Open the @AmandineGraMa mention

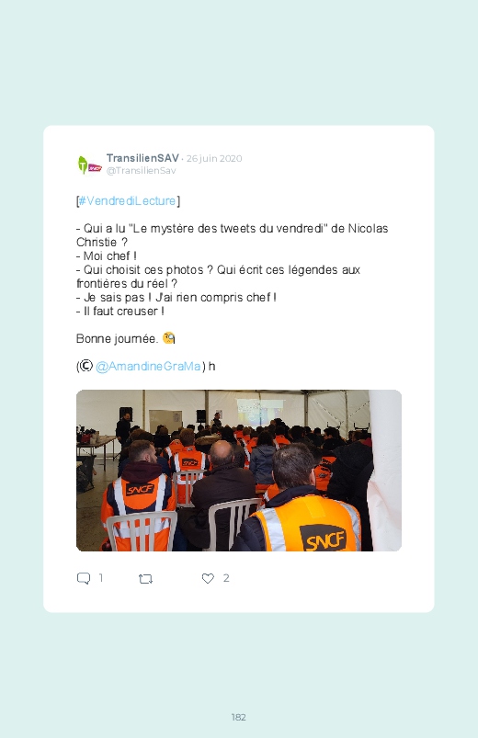(148, 366)
